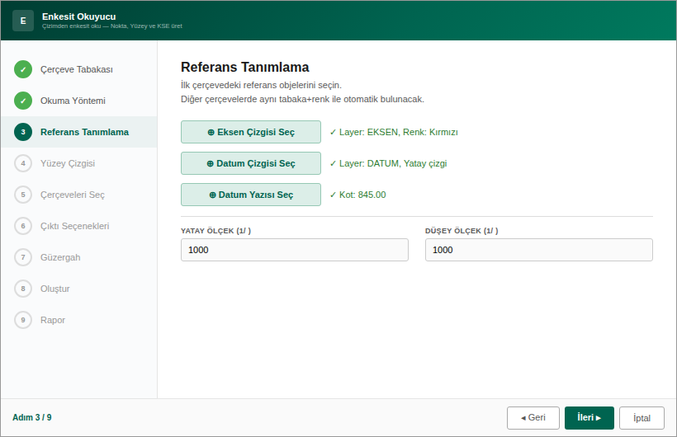Click the green checkmark beside Çerçeve Tabakası
677x437 pixels.
(23, 69)
